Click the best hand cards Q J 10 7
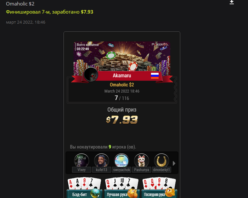 pos(122,183)
